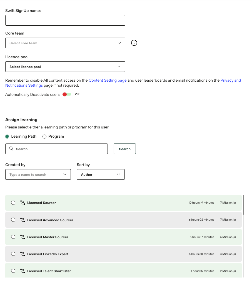Open the Select core team dropdown
This screenshot has width=252, height=287.
tap(65, 43)
